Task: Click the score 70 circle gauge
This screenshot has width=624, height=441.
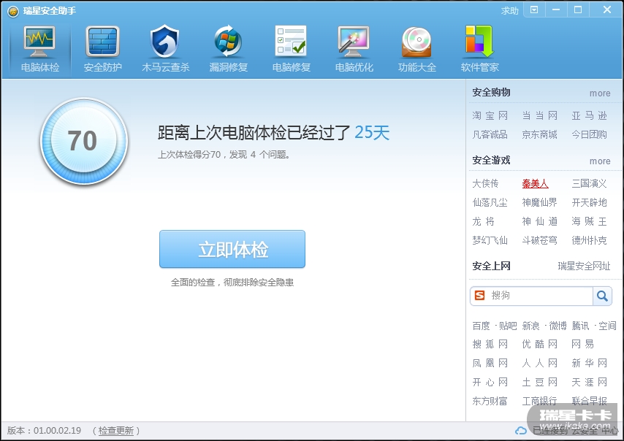Action: (x=83, y=141)
